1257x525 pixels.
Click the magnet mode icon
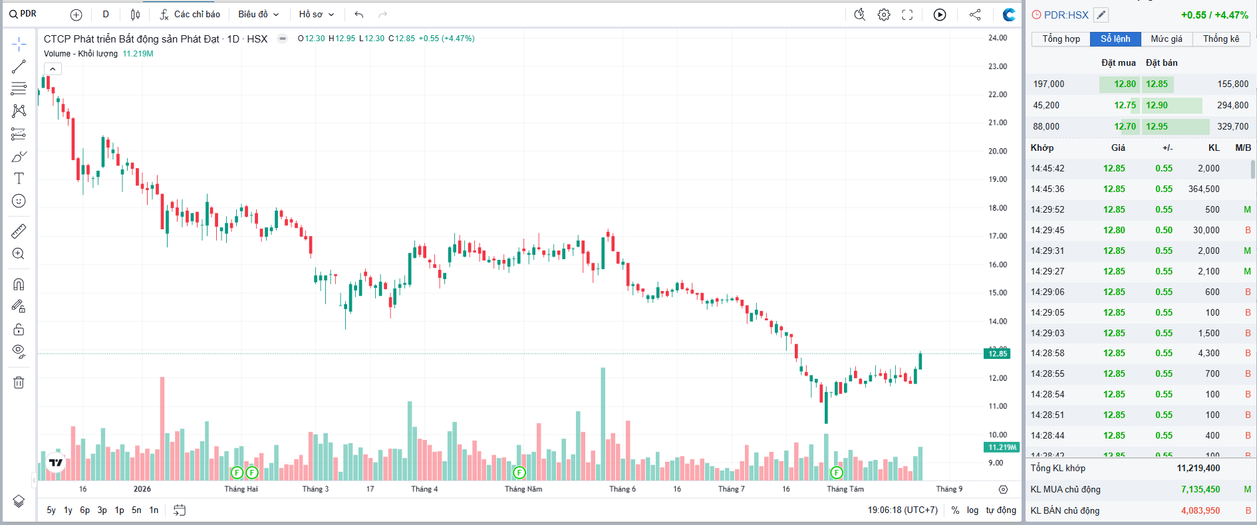19,284
